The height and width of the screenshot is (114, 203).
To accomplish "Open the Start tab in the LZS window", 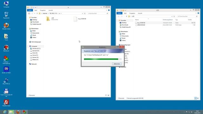I will point(125,13).
